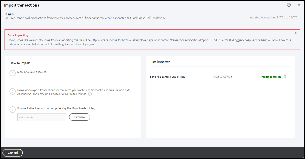
Task: Select the 'Bank File Sample CSV (1).csv' file name
Action: [167, 77]
